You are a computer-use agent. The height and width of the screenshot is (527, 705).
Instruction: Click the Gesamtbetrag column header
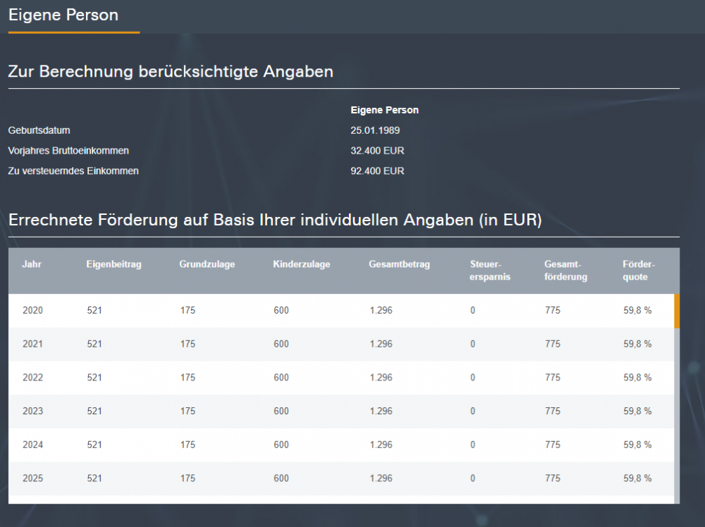(399, 265)
